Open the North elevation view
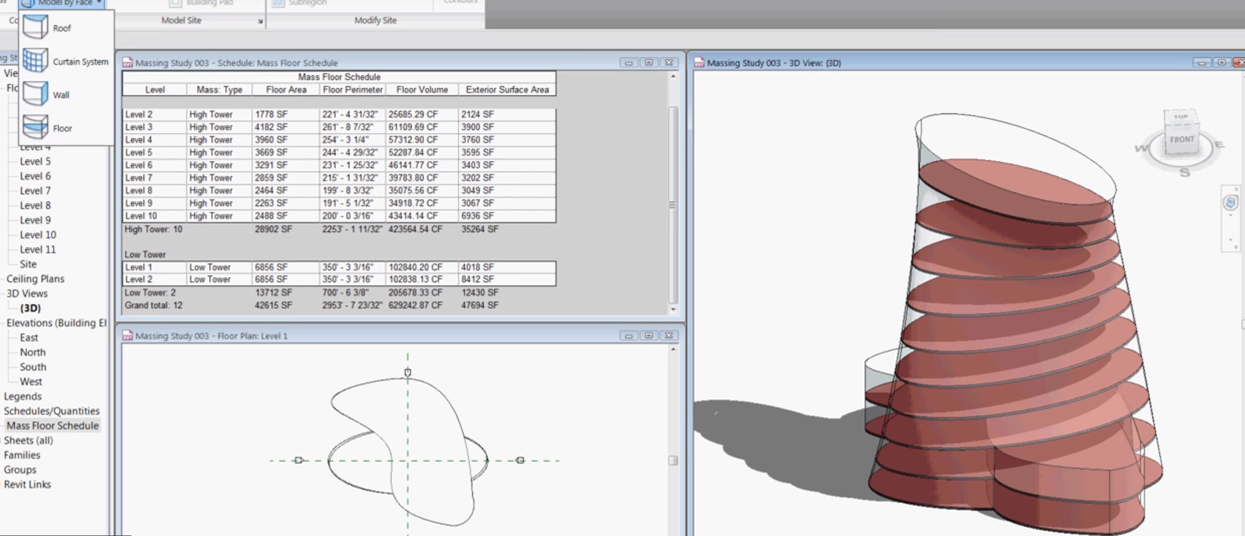 tap(33, 352)
